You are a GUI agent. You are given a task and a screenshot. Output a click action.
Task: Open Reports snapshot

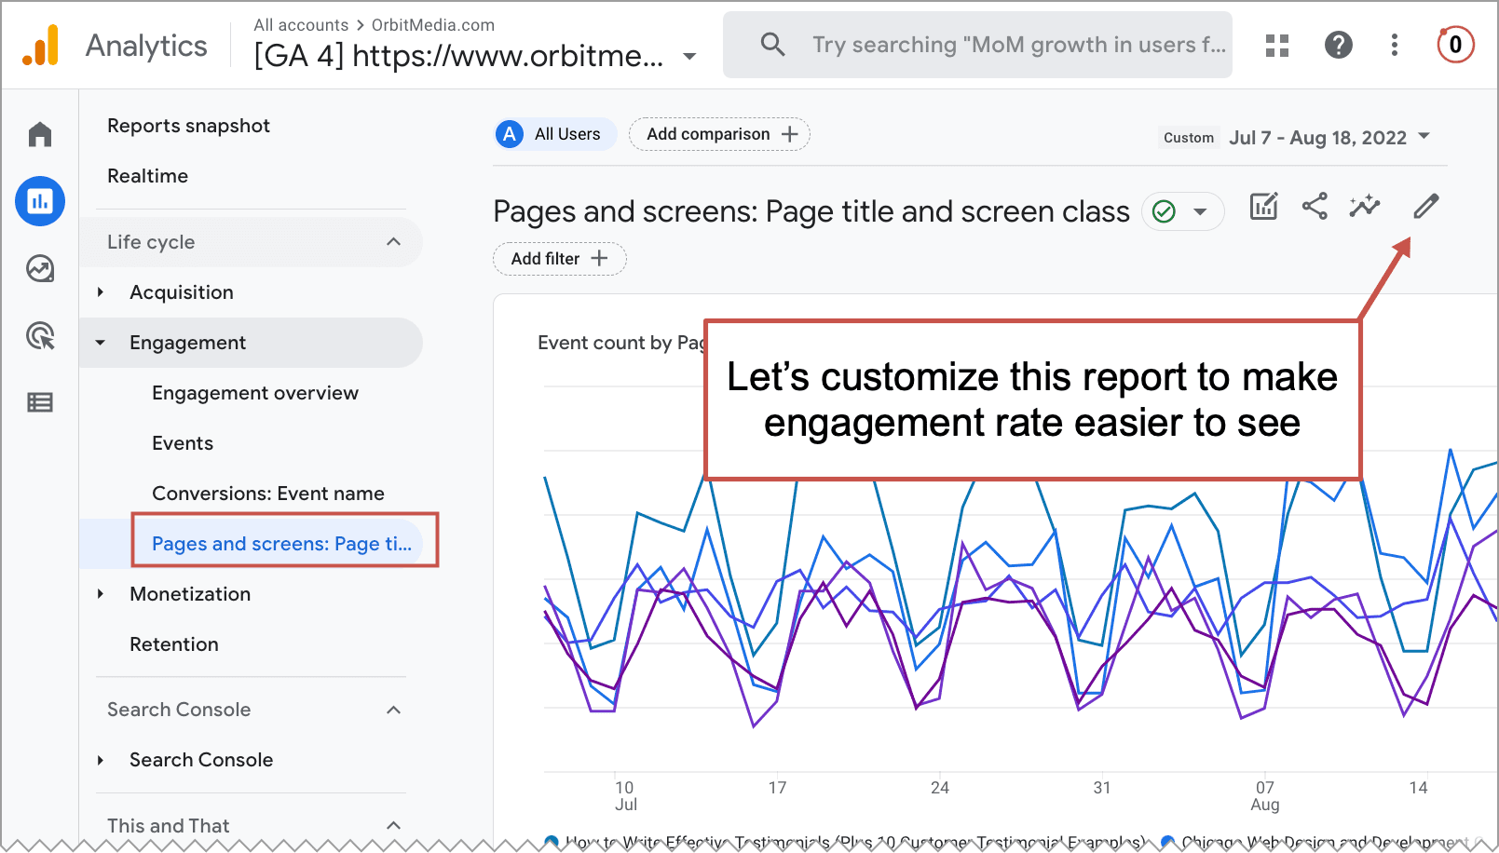(x=188, y=126)
